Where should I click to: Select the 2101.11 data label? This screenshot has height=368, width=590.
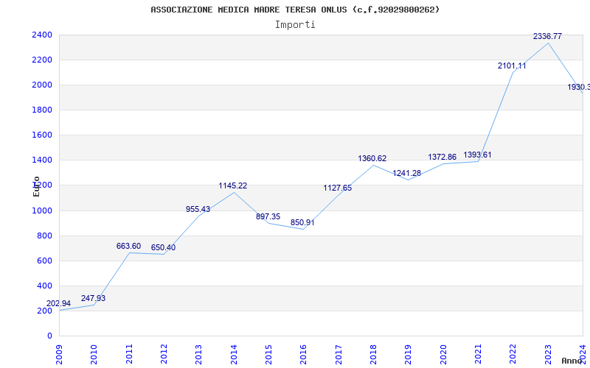(x=512, y=66)
